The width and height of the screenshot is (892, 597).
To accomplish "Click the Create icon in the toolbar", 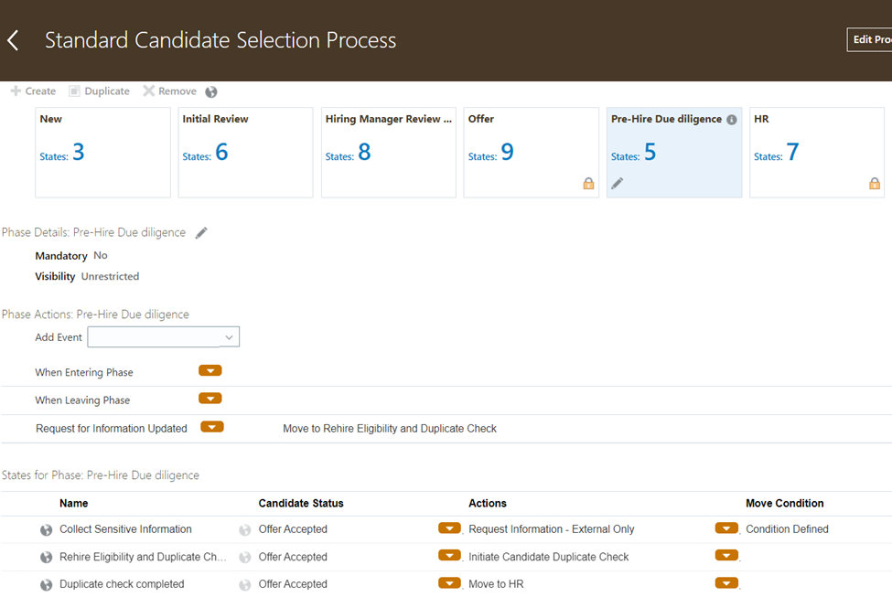I will click(15, 91).
